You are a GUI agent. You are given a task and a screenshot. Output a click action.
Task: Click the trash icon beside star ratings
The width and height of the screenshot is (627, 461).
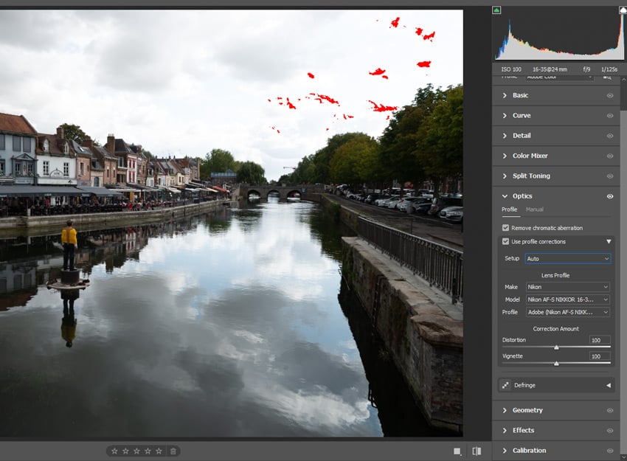[x=173, y=451]
